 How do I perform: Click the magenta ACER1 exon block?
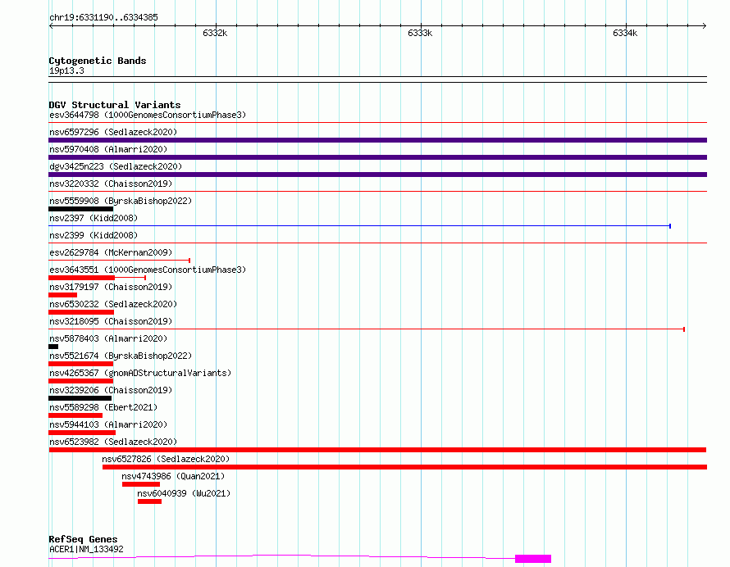pyautogui.click(x=533, y=559)
